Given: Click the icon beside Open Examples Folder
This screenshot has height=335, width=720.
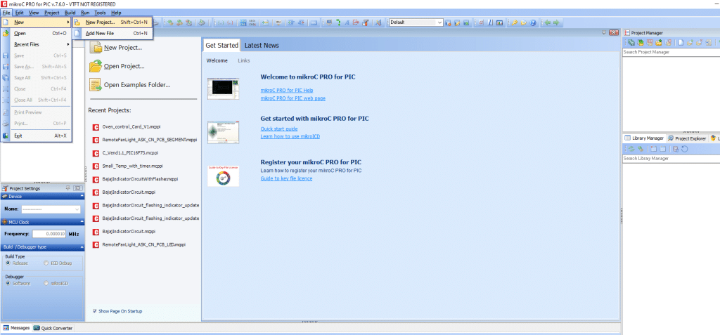Looking at the screenshot, I should [96, 85].
